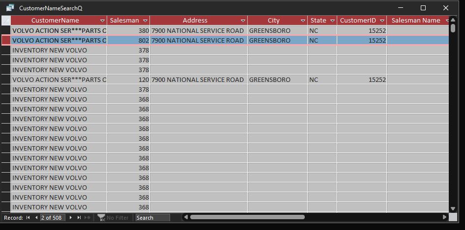Jump to the last record
This screenshot has width=465, height=230.
tap(79, 217)
